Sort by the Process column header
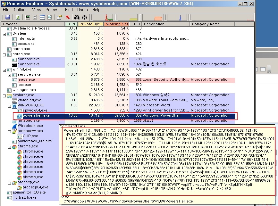This screenshot has height=206, width=278. (x=33, y=24)
